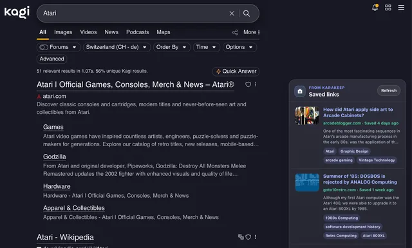This screenshot has height=248, width=412.
Task: Click the Vintage Technology tag
Action: [x=377, y=160]
